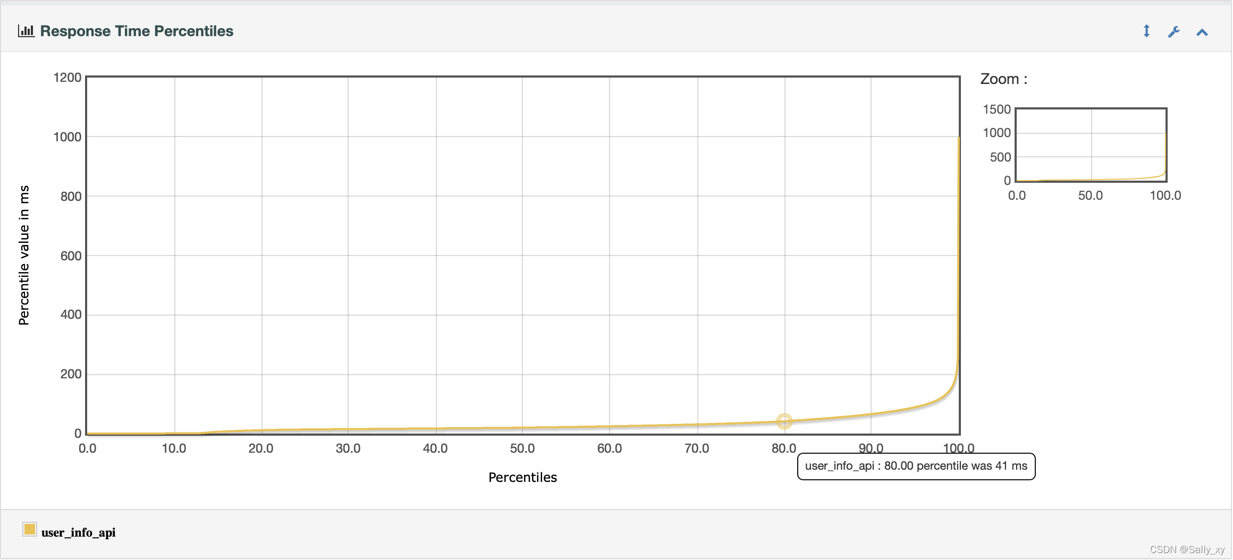
Task: Click the 1500 label on zoom overview axis
Action: coord(996,109)
